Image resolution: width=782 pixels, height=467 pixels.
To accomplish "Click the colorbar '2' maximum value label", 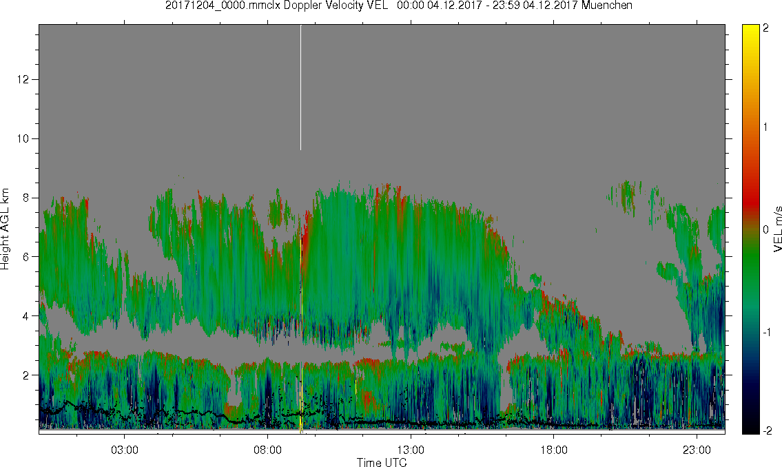I will coord(765,28).
